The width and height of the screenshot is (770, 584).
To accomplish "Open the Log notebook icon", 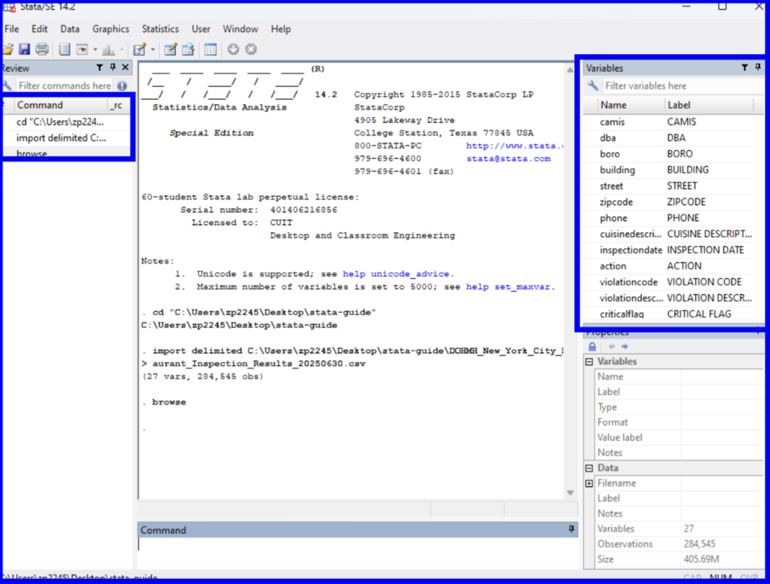I will [64, 49].
